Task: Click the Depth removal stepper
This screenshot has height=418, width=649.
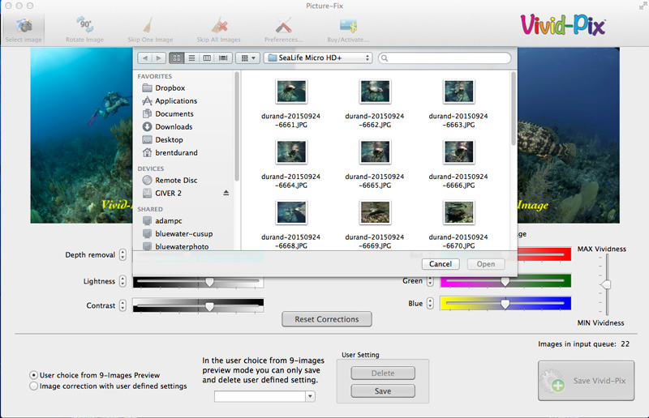Action: tap(122, 255)
